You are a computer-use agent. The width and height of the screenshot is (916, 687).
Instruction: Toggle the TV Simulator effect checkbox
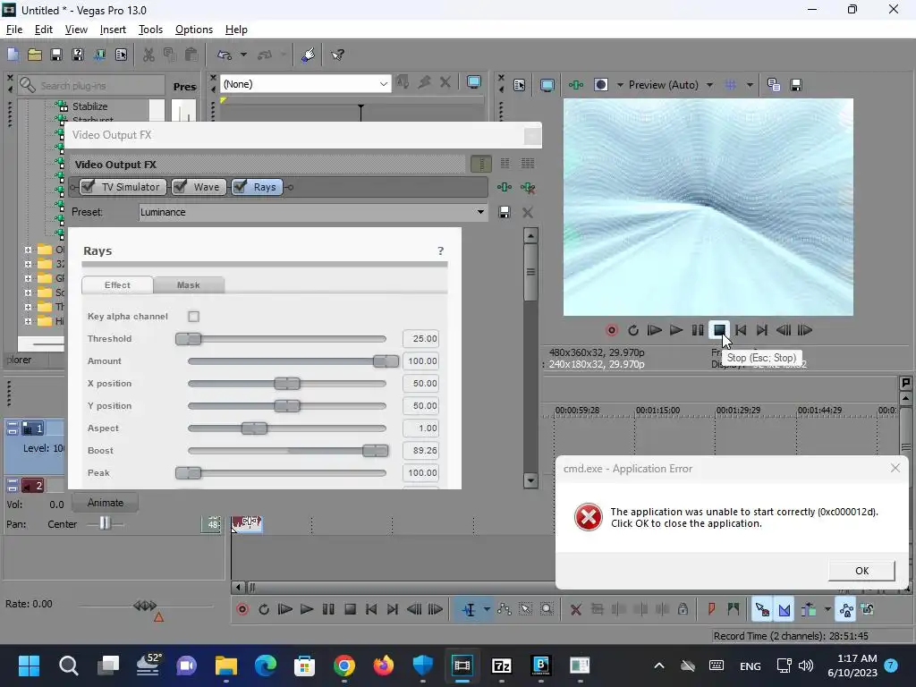[89, 187]
